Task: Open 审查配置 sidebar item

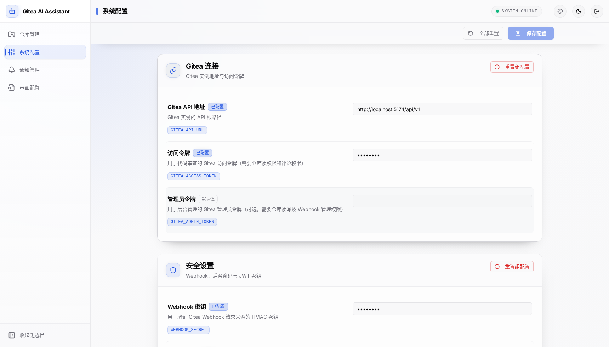Action: pyautogui.click(x=45, y=87)
